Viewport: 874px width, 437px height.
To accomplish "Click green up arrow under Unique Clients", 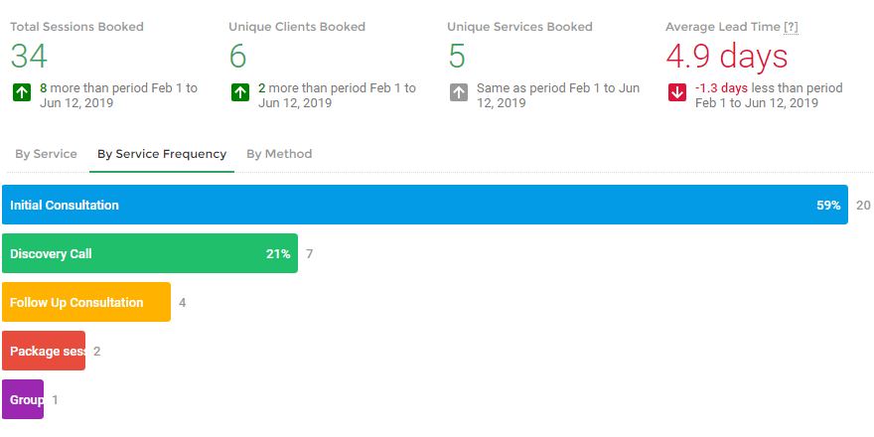I will pyautogui.click(x=239, y=92).
